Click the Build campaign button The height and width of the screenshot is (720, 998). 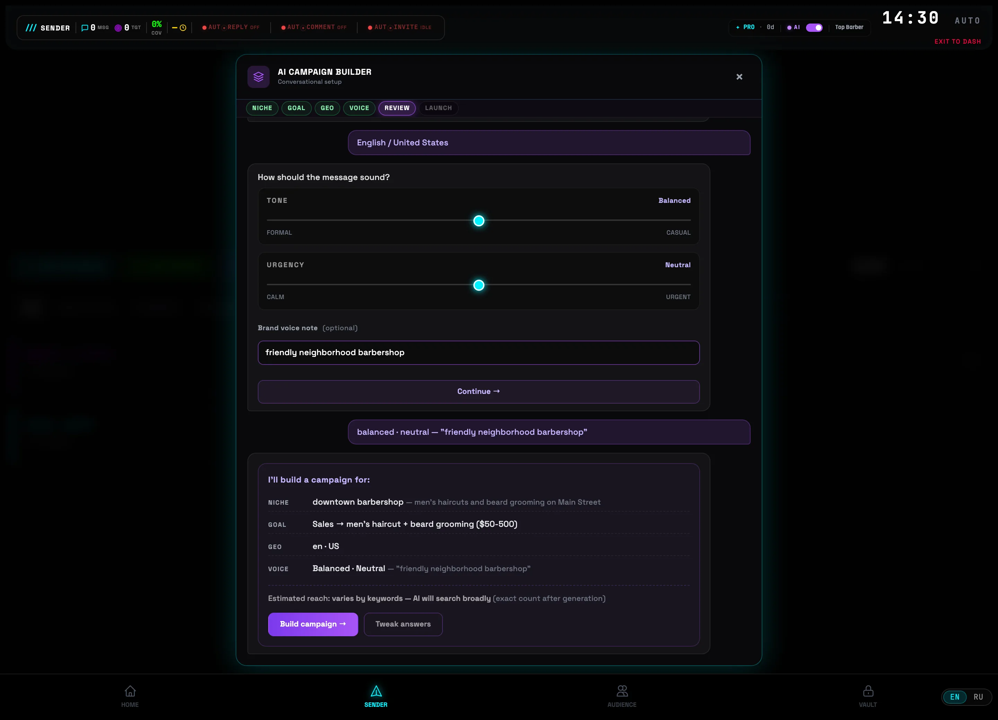[313, 624]
